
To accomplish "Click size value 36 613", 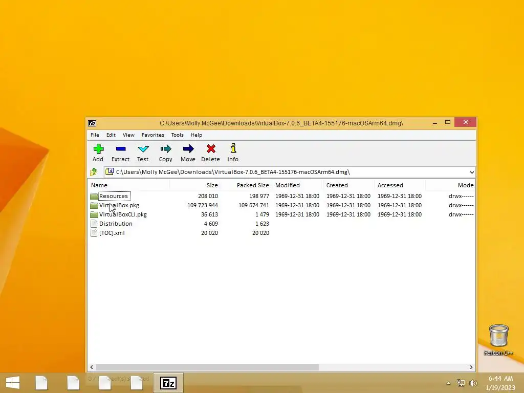I will pyautogui.click(x=209, y=214).
